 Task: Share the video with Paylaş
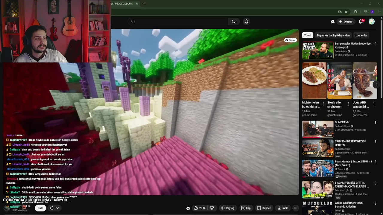tap(227, 208)
